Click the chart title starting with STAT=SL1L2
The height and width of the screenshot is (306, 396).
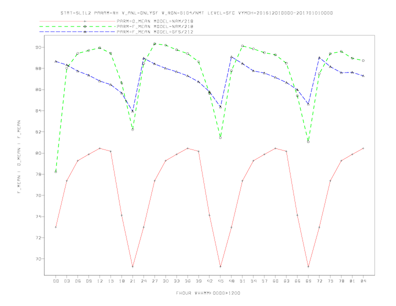[196, 13]
